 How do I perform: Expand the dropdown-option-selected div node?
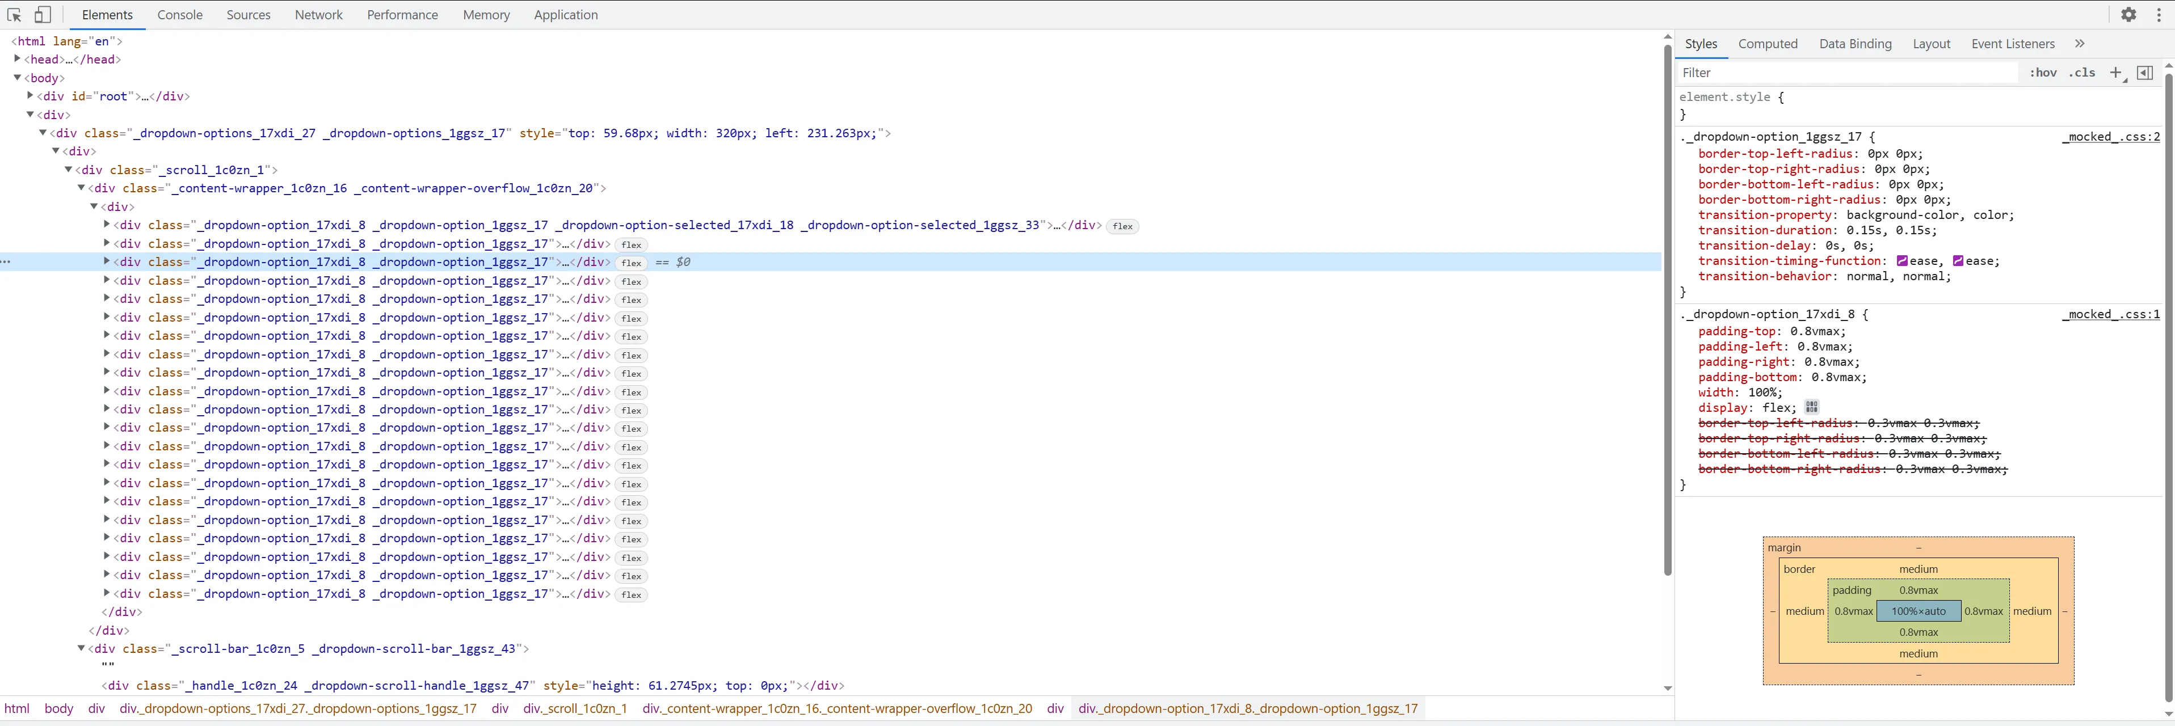click(107, 225)
